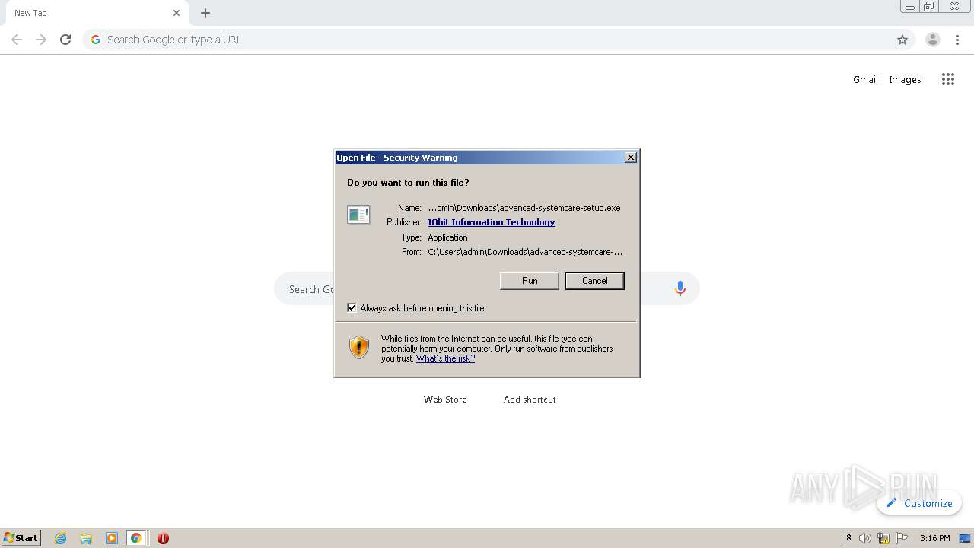
Task: Open the Images link
Action: [905, 79]
